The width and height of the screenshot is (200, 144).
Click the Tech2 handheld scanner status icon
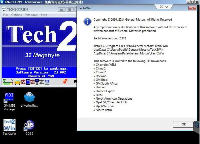tap(37, 82)
